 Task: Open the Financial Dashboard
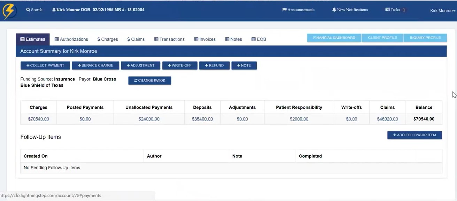click(x=334, y=38)
